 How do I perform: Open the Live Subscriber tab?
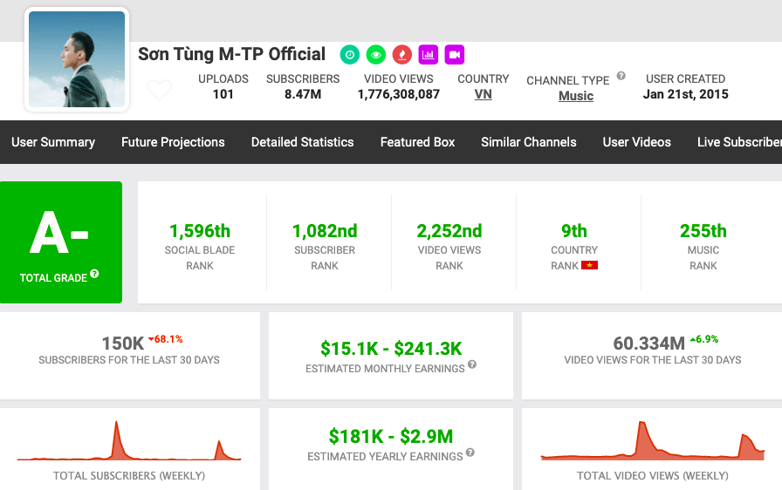(x=739, y=142)
